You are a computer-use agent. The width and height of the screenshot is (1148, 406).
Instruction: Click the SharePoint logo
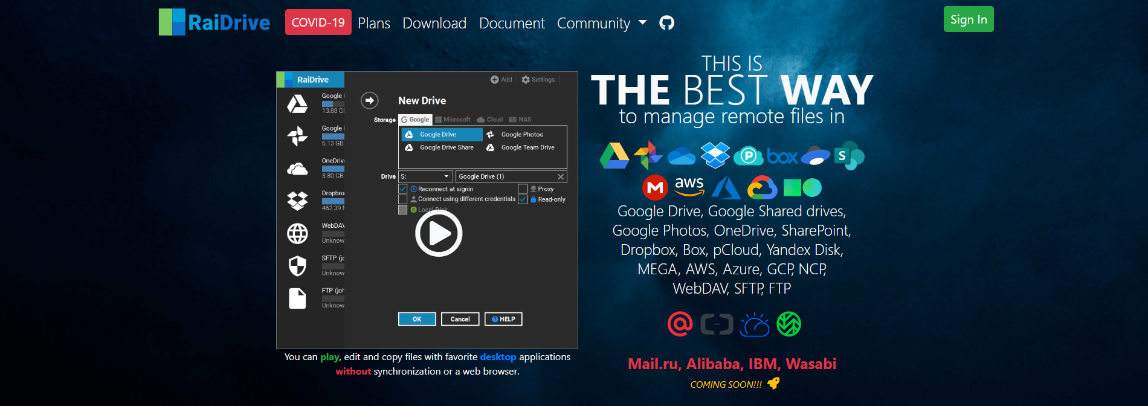pos(849,156)
